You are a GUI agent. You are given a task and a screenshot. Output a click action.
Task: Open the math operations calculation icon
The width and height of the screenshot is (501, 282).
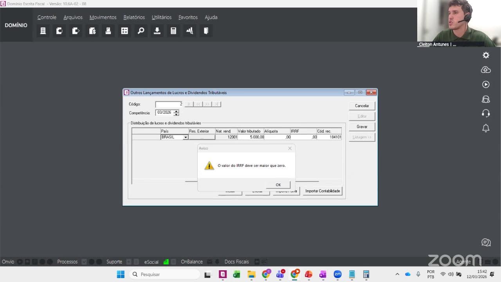point(124,31)
